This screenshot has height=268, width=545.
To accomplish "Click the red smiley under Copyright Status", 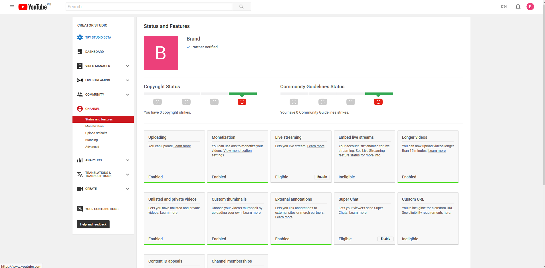I will click(242, 102).
